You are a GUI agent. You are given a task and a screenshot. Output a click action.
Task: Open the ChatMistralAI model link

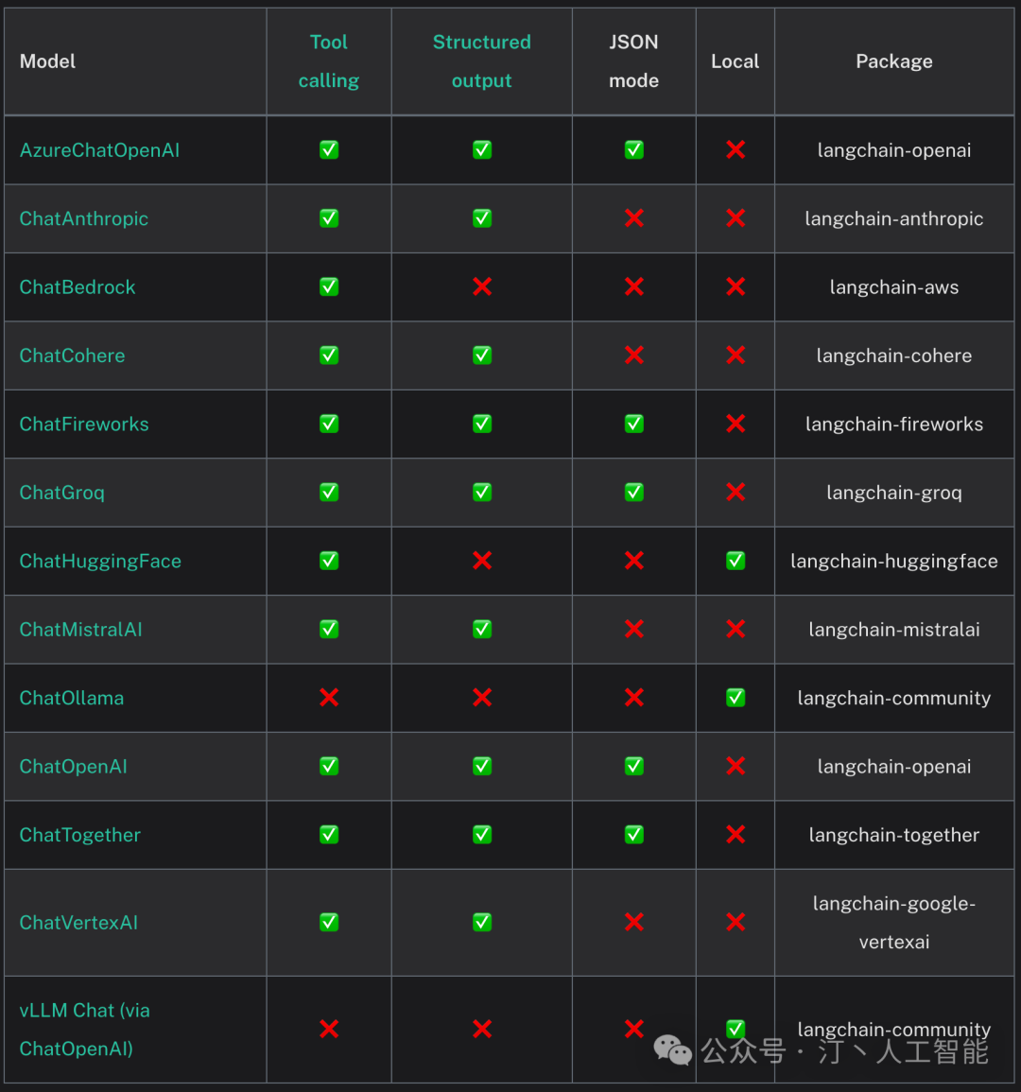(80, 630)
